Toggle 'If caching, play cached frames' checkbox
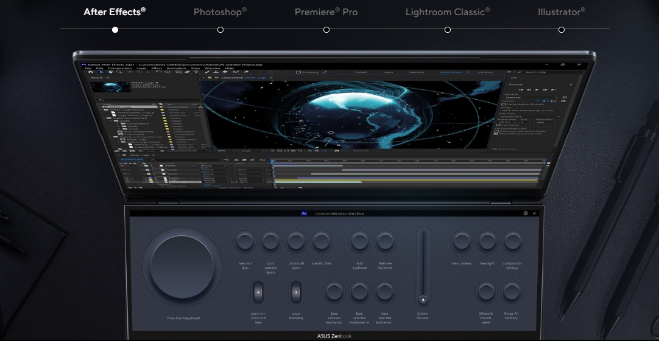Image resolution: width=659 pixels, height=341 pixels. (498, 131)
